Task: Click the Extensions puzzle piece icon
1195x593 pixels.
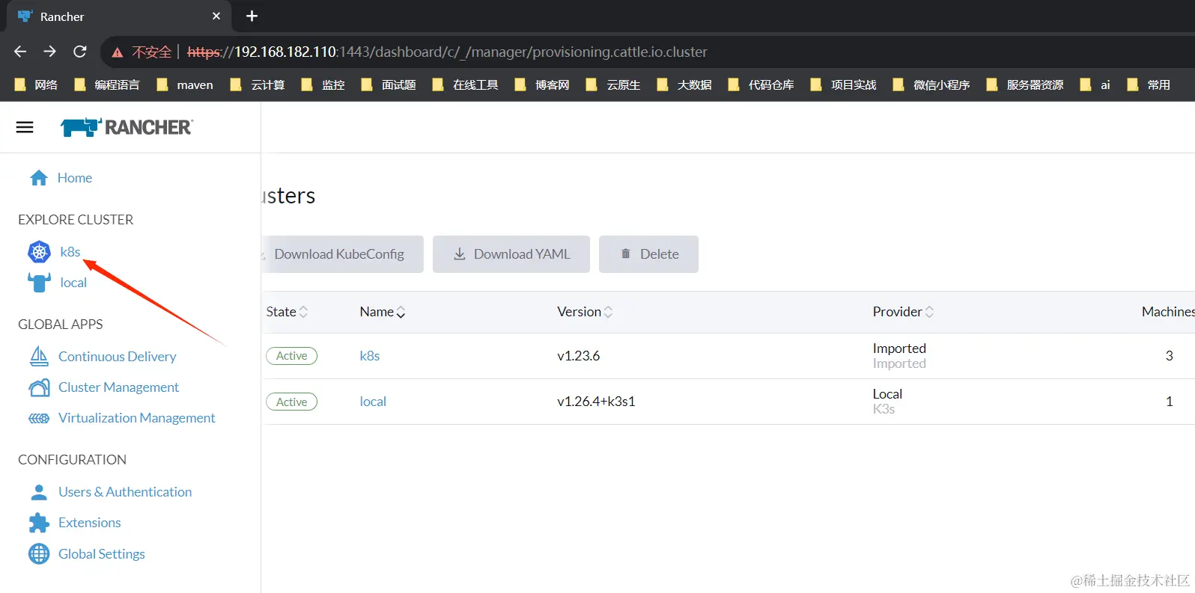Action: pyautogui.click(x=39, y=523)
